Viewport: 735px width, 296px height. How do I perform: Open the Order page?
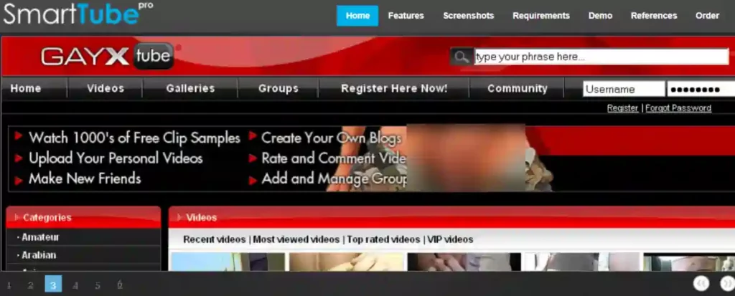[707, 16]
